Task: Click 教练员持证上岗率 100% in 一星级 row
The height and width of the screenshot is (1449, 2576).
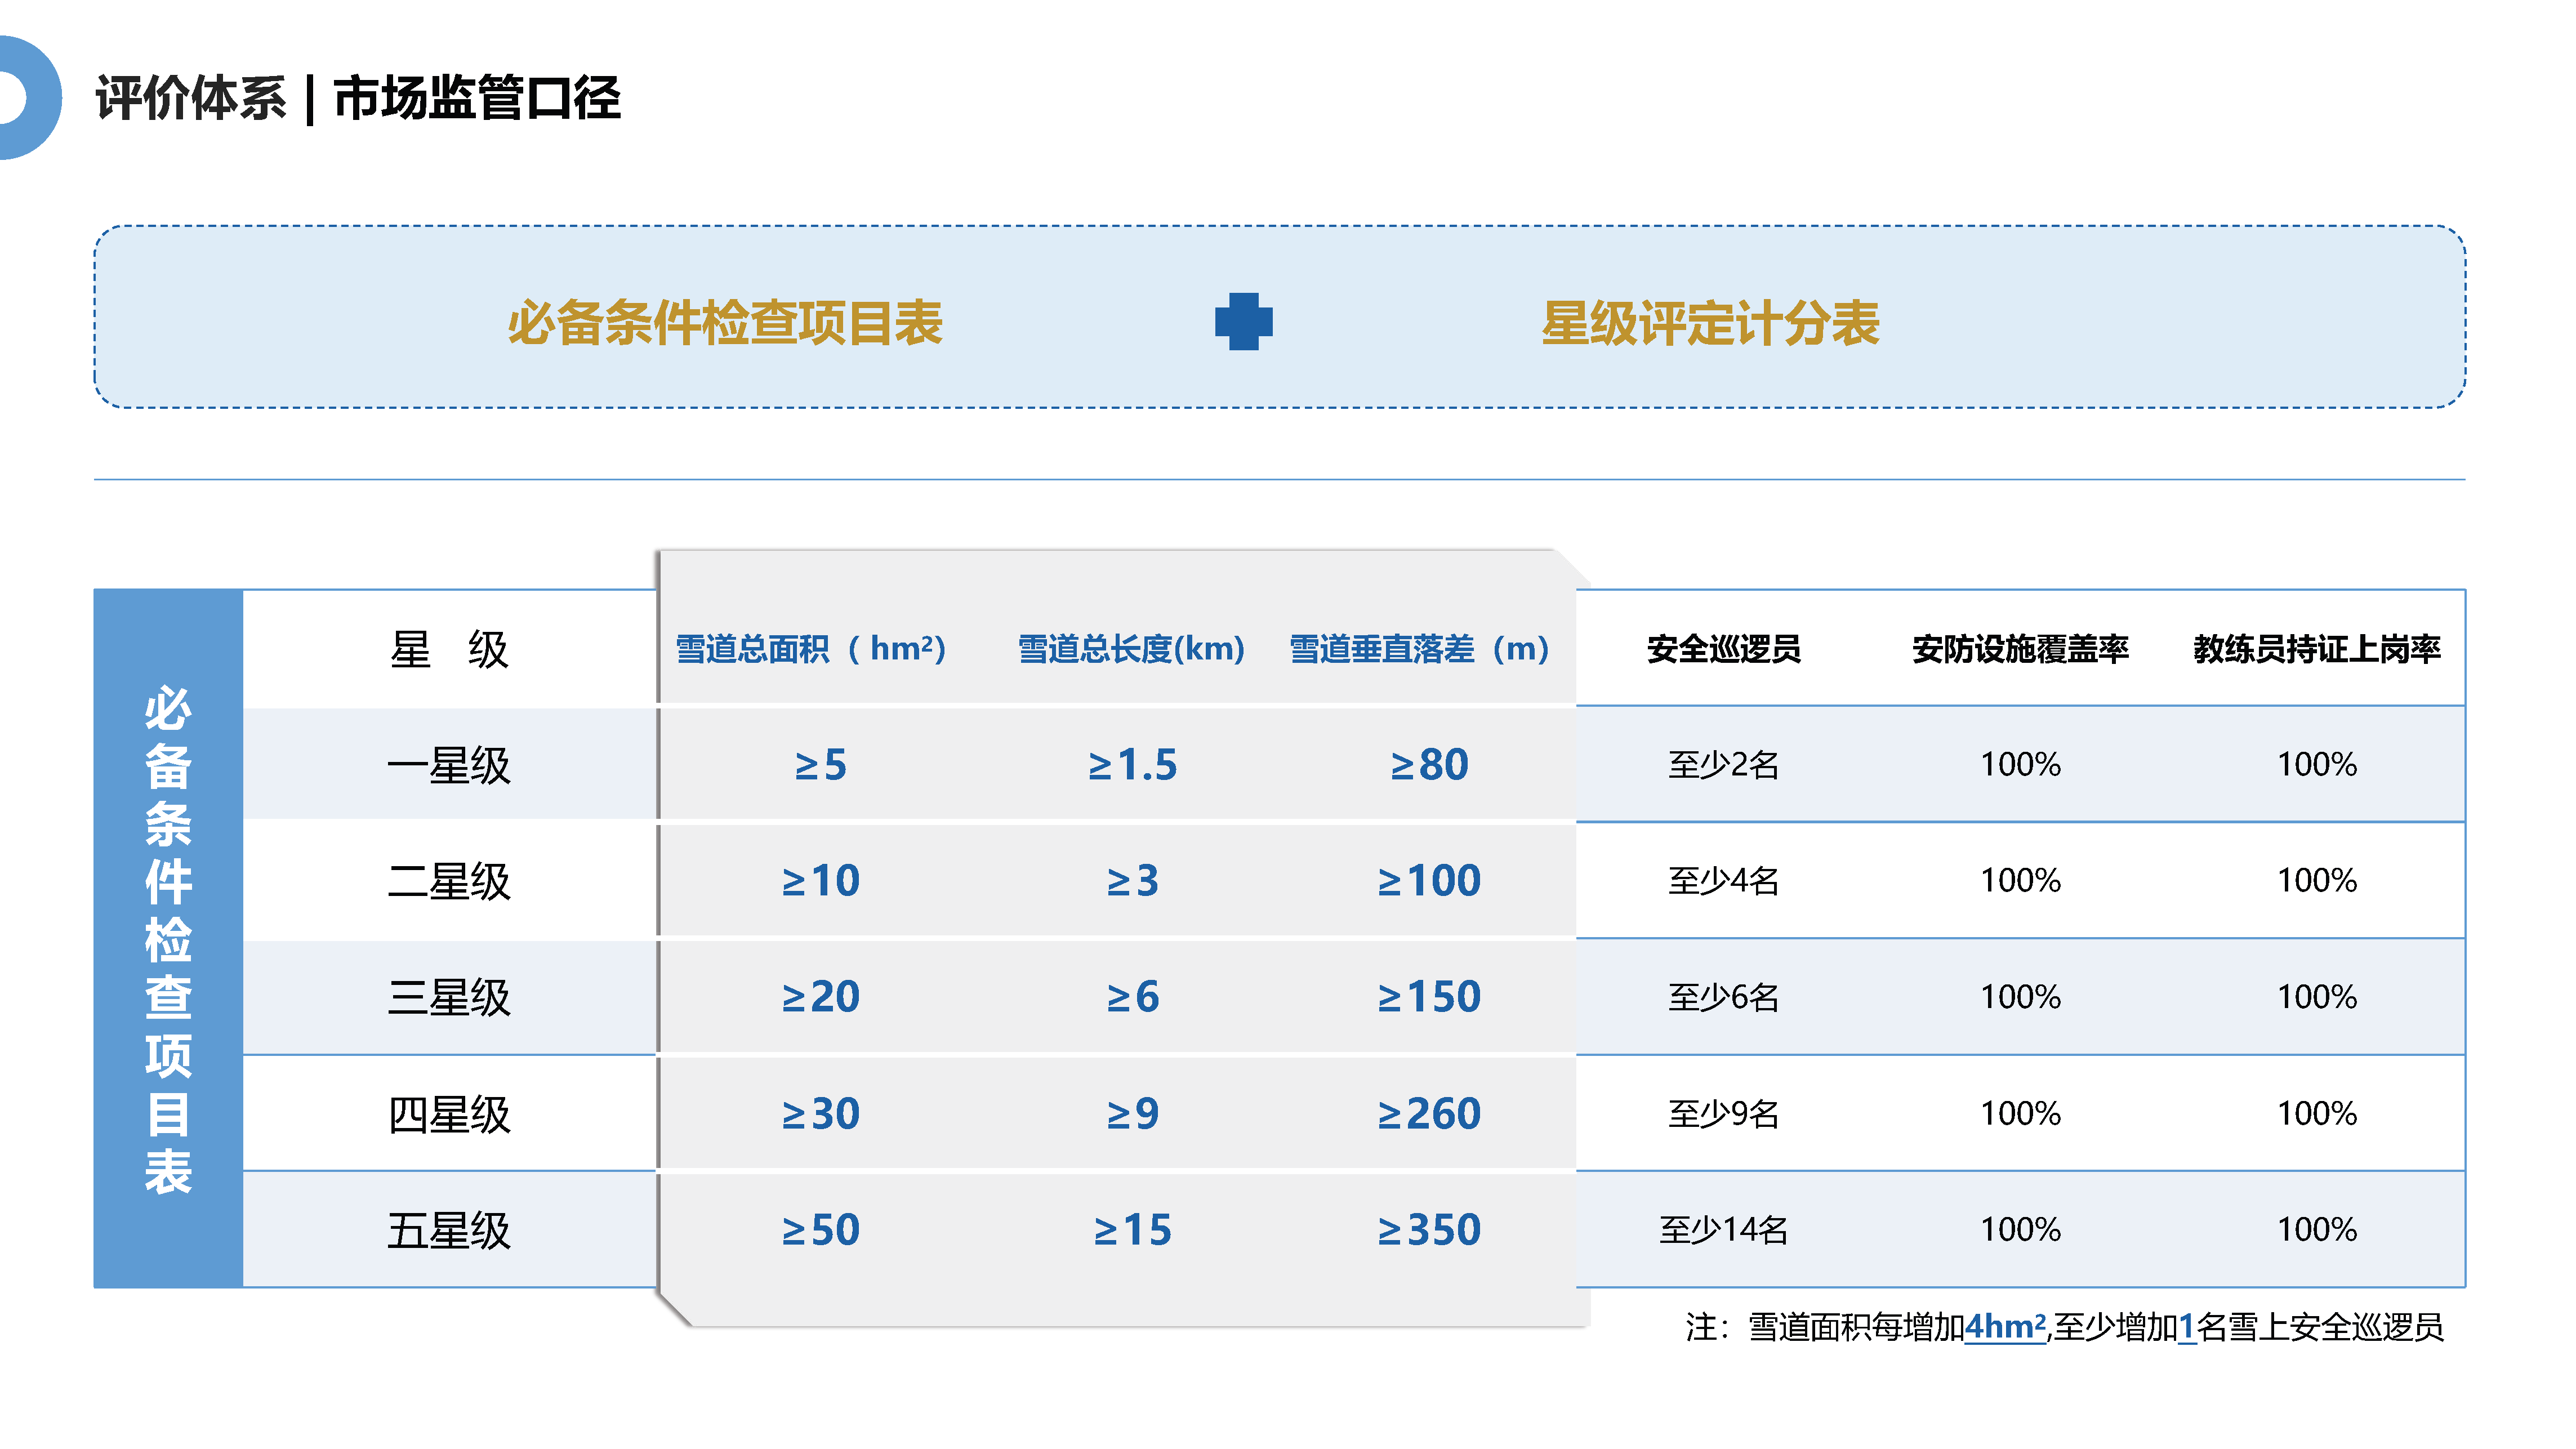Action: click(2317, 765)
